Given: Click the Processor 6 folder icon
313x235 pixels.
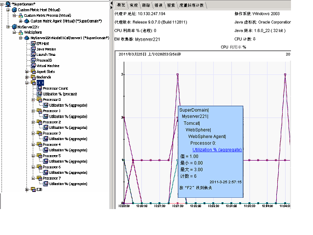Looking at the screenshot, I should click(40, 167).
